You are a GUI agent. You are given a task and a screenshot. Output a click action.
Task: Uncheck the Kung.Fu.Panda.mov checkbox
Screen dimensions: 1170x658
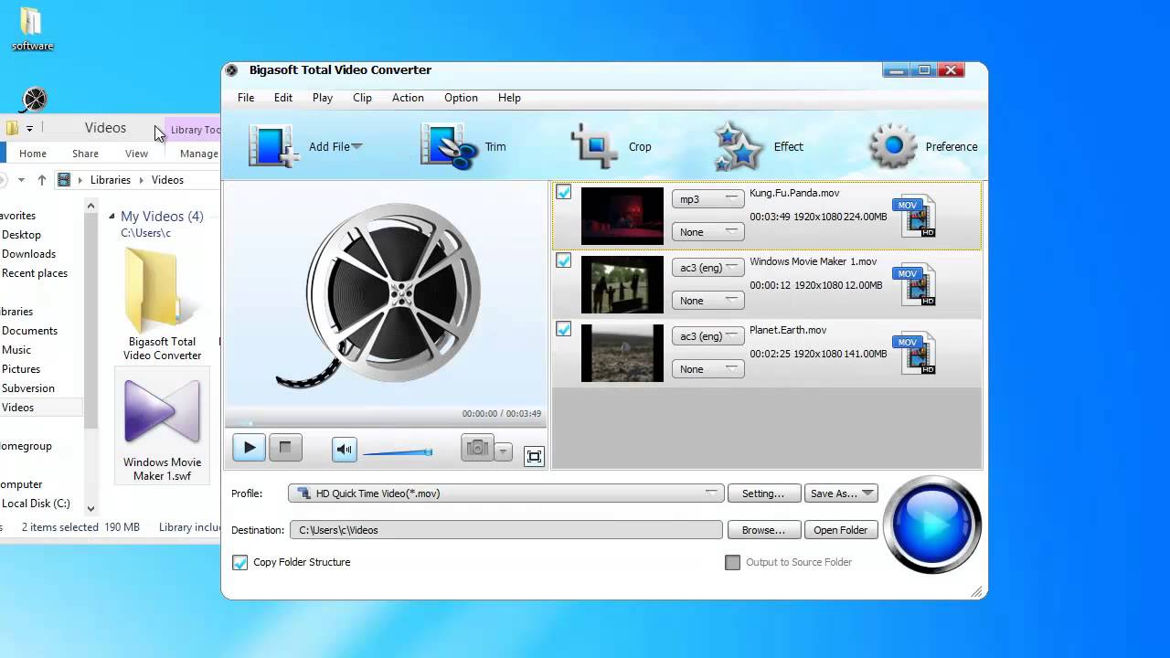[x=563, y=192]
